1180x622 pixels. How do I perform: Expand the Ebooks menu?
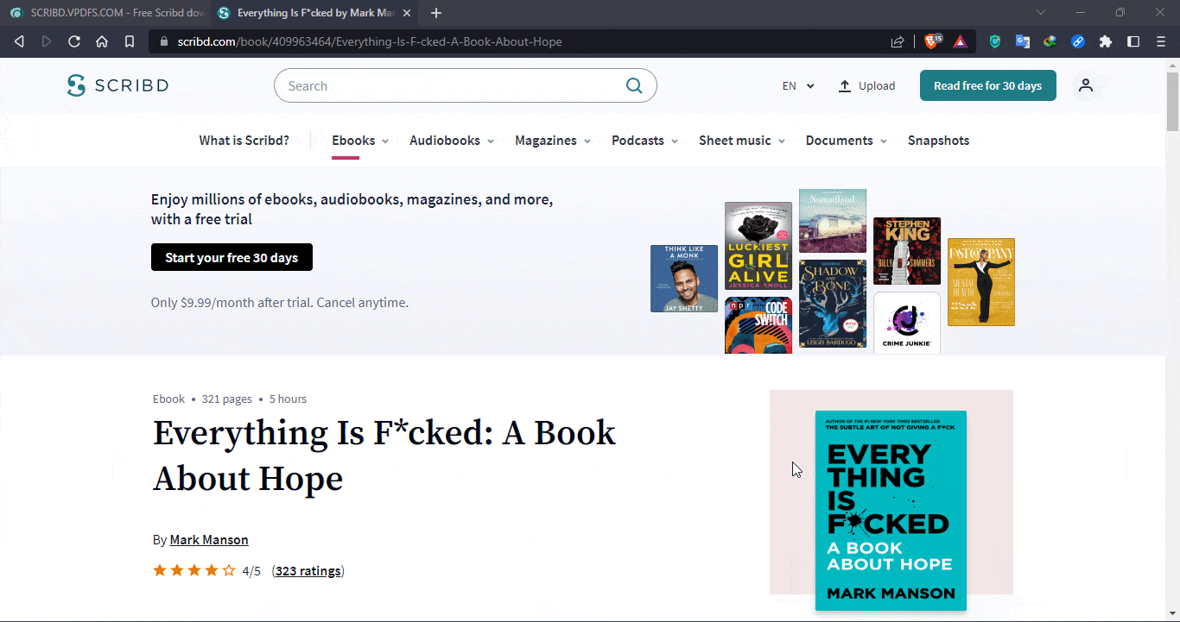pyautogui.click(x=360, y=141)
